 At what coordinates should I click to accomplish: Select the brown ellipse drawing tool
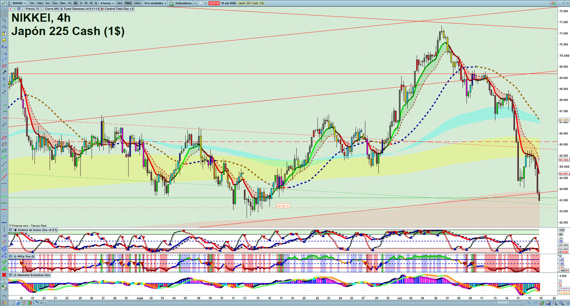point(4,144)
